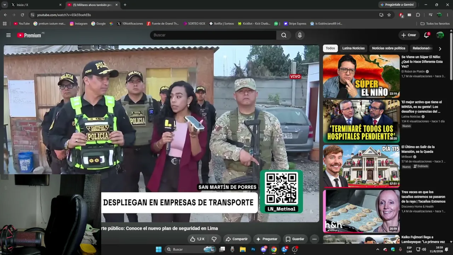Start voice search with the microphone icon

pyautogui.click(x=300, y=35)
